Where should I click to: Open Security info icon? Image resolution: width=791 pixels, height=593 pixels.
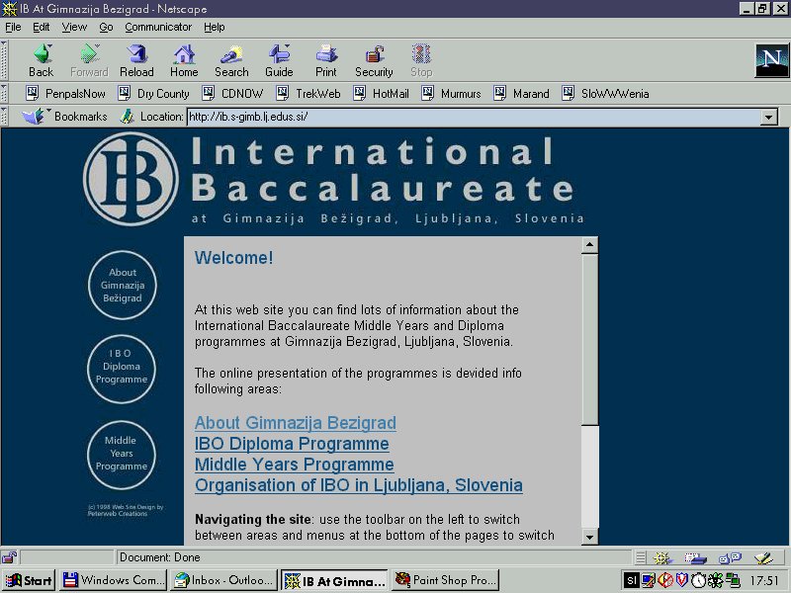(374, 60)
